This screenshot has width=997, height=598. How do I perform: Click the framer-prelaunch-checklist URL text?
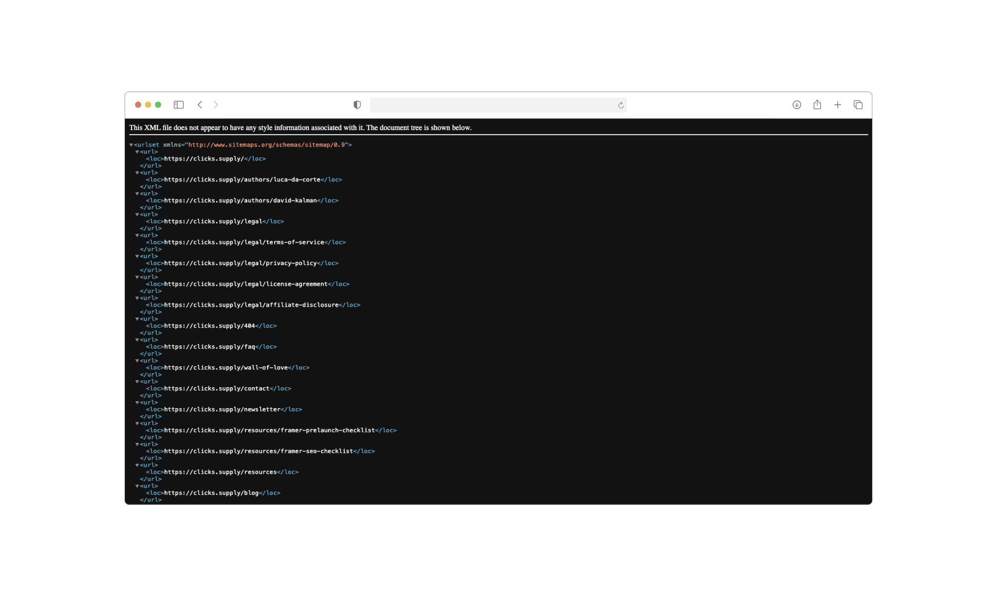270,431
